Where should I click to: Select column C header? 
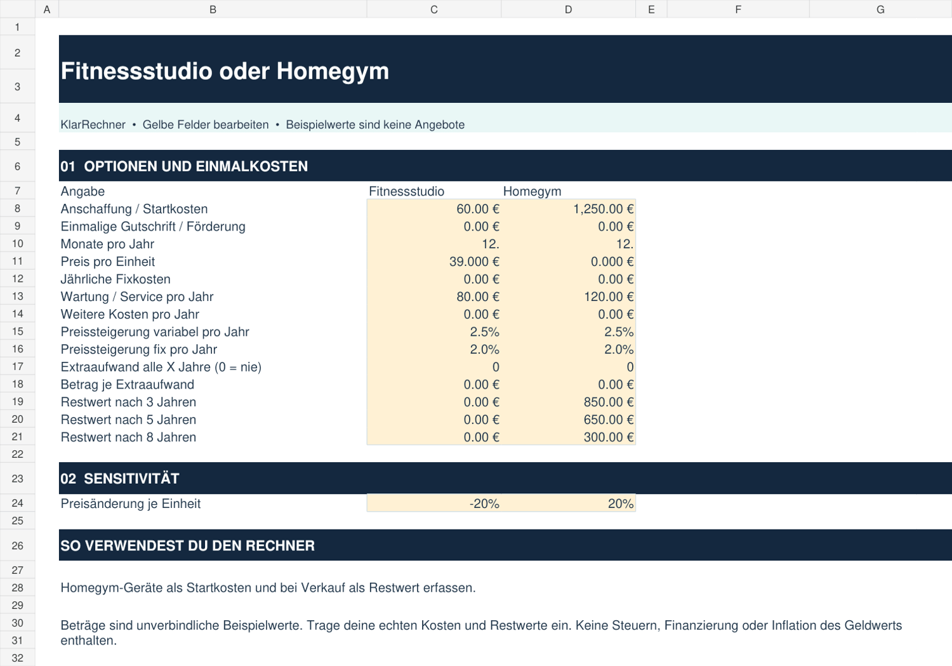click(x=434, y=9)
